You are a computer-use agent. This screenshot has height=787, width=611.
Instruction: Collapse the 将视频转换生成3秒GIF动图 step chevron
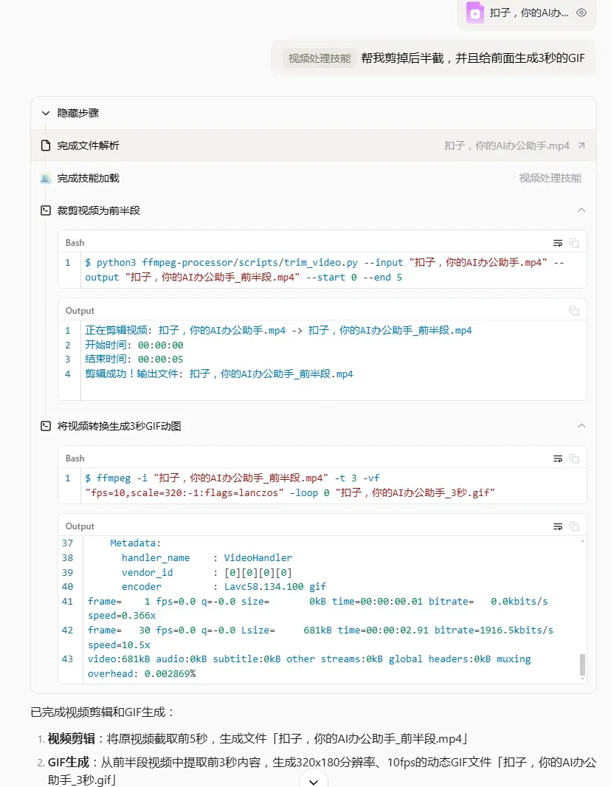581,426
